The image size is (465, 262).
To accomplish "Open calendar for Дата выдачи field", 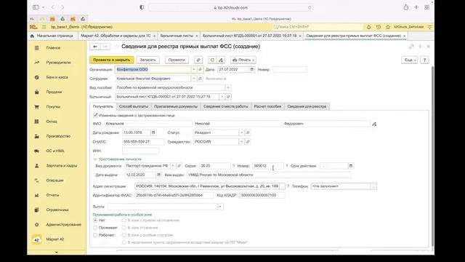I will pyautogui.click(x=158, y=175).
